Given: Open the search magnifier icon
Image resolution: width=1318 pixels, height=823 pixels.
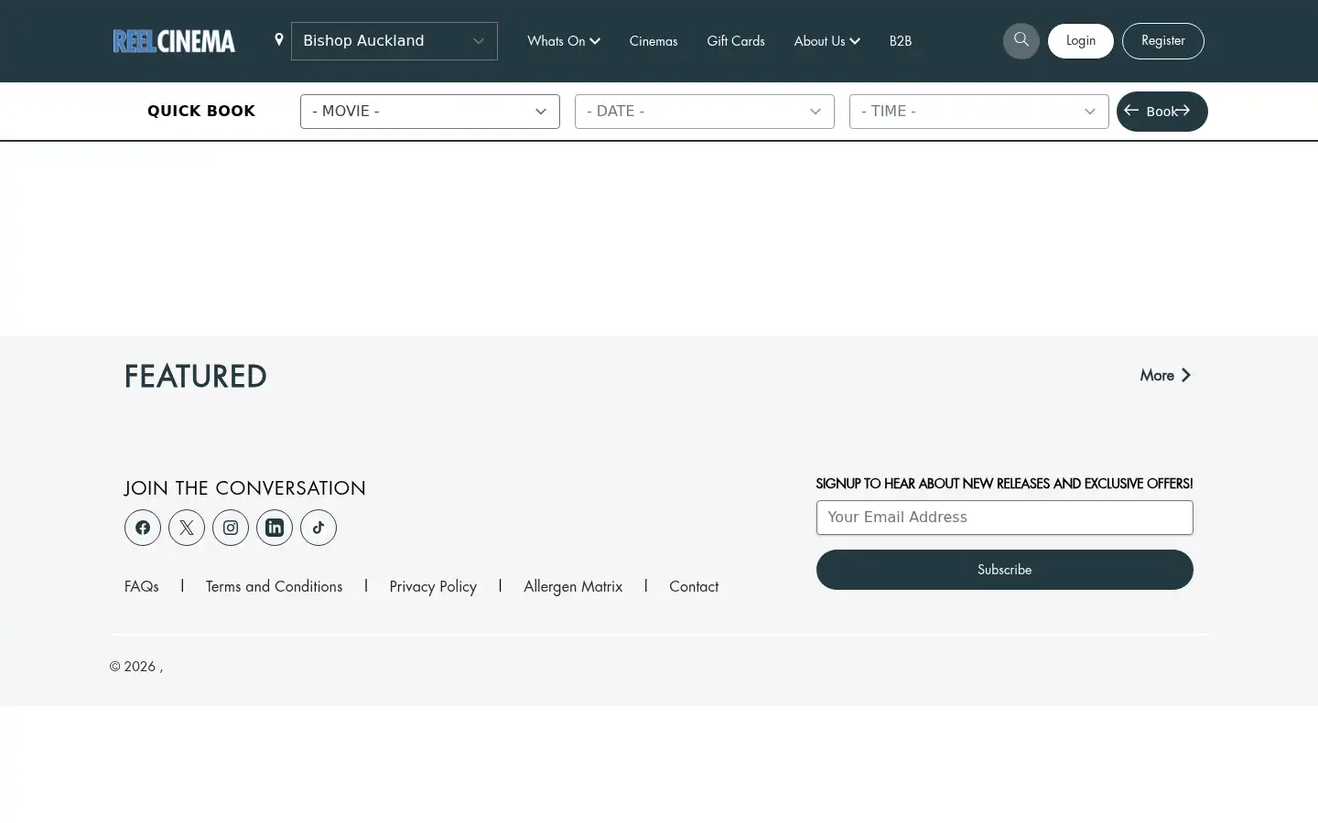Looking at the screenshot, I should click(1021, 40).
